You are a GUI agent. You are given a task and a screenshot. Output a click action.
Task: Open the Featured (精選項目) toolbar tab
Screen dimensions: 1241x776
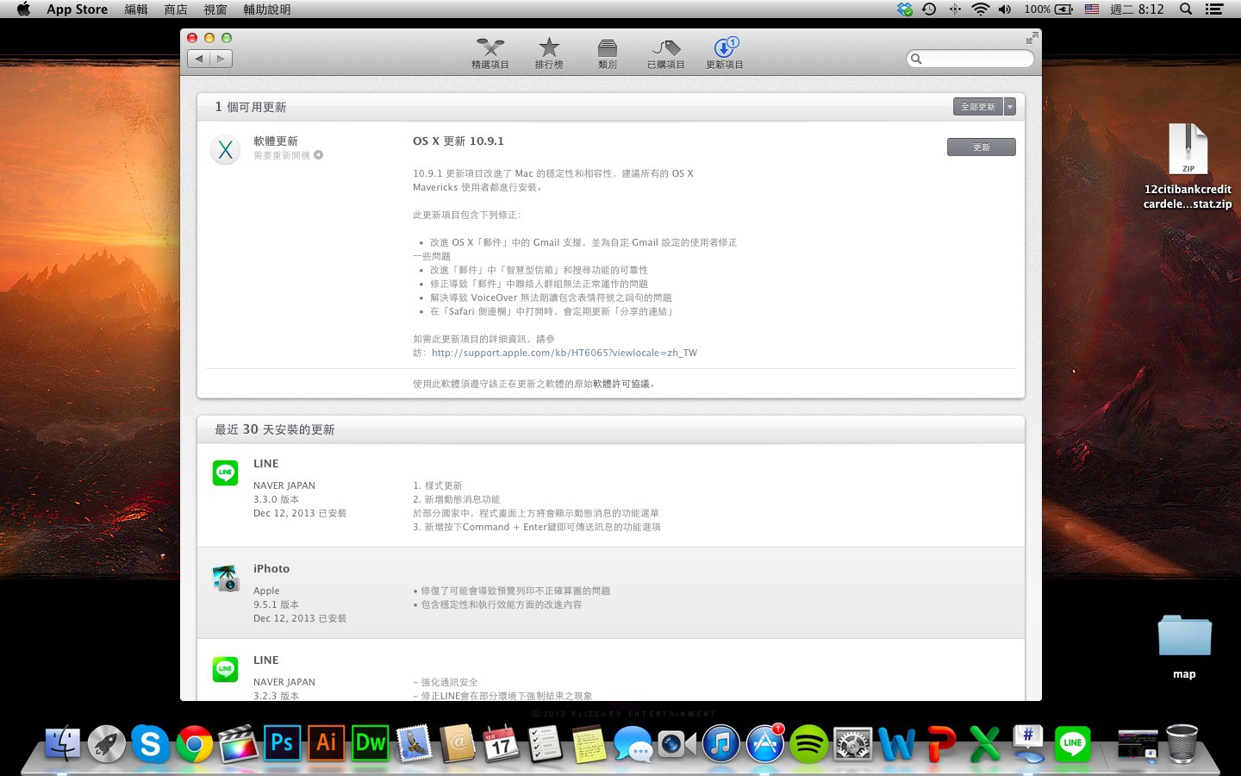click(x=490, y=53)
